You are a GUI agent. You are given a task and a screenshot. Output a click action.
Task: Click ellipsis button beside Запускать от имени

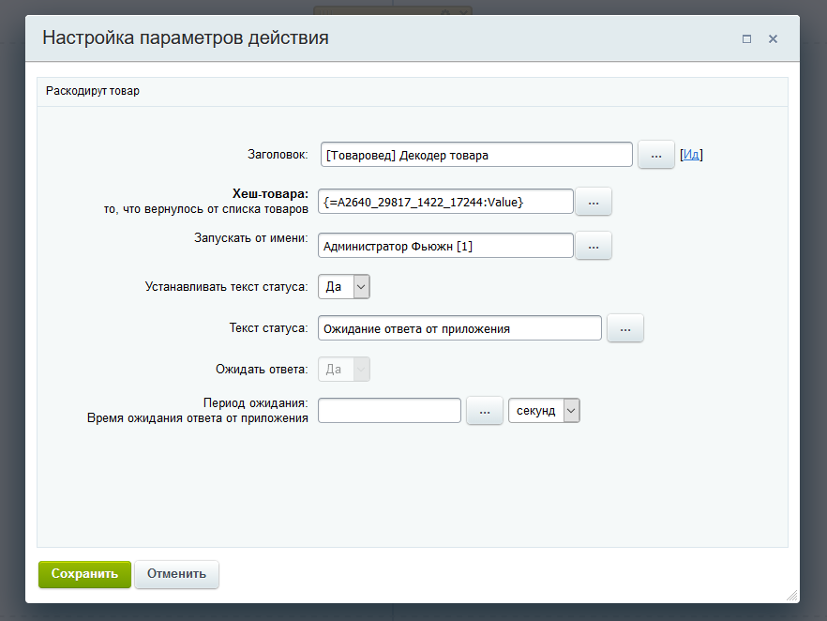tap(593, 246)
